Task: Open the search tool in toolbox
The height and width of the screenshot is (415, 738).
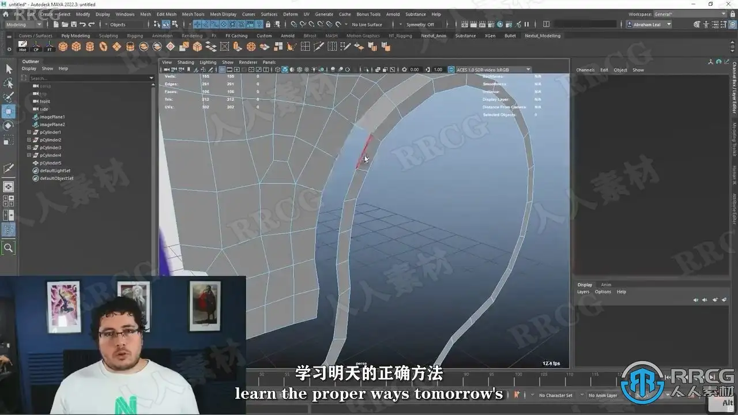Action: pos(9,248)
